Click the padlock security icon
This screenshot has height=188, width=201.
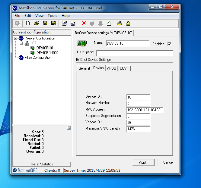[x=128, y=23]
